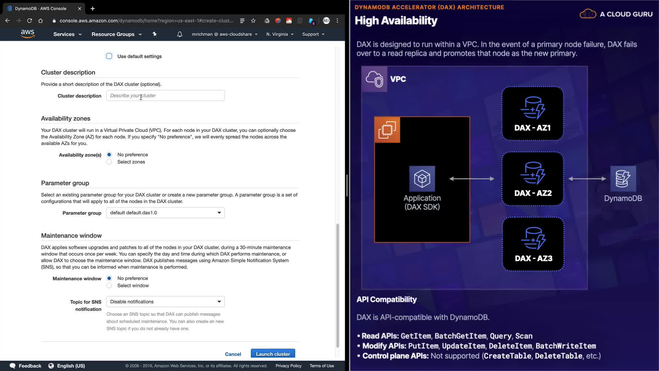Click the Cancel link
659x371 pixels.
tap(233, 354)
